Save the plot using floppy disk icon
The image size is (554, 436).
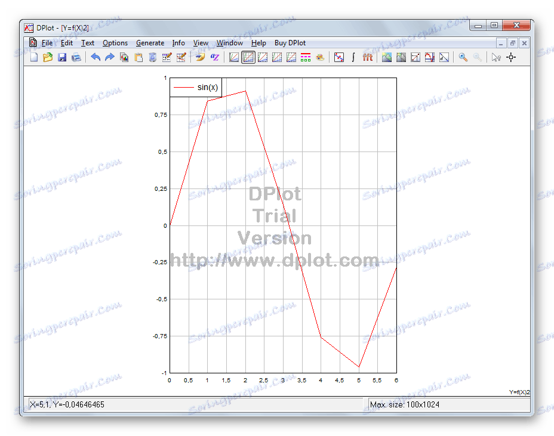[62, 57]
